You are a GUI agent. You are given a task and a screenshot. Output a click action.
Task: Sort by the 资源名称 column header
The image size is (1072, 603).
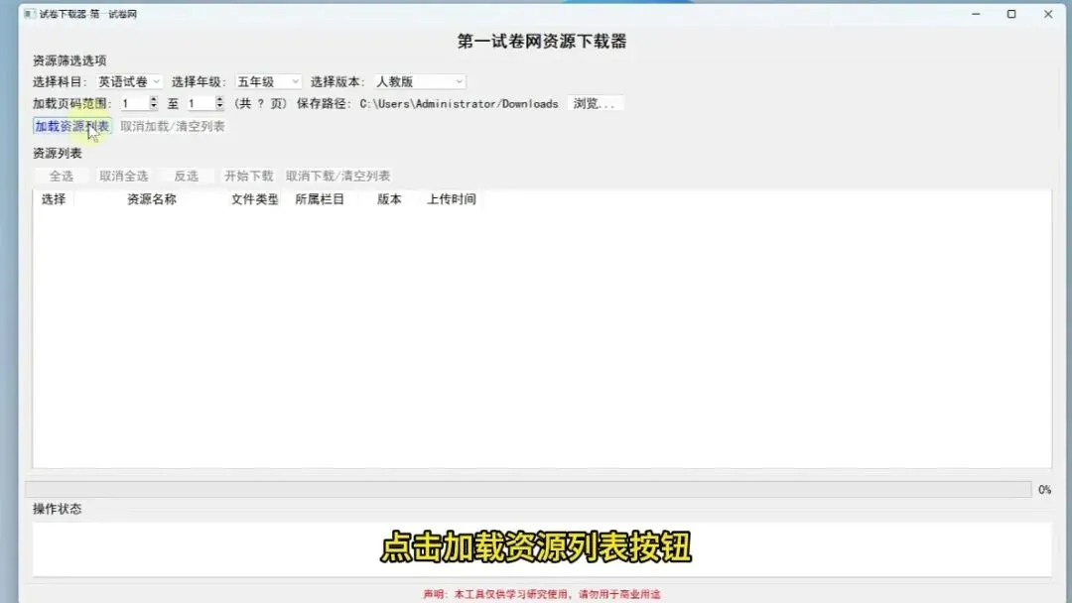(x=152, y=199)
